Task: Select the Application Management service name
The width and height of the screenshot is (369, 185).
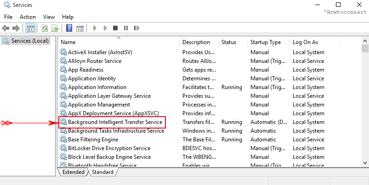Action: click(x=99, y=104)
